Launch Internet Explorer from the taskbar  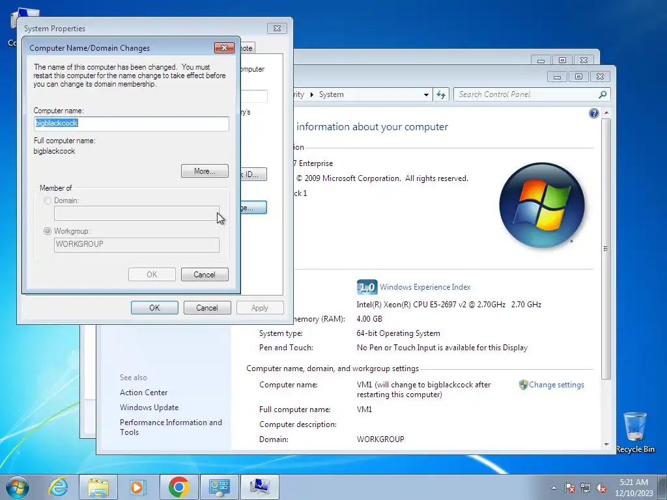point(58,487)
